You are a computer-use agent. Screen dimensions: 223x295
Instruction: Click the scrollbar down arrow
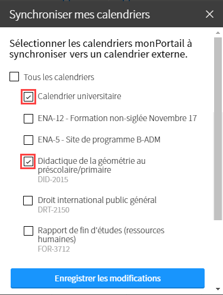click(x=218, y=289)
